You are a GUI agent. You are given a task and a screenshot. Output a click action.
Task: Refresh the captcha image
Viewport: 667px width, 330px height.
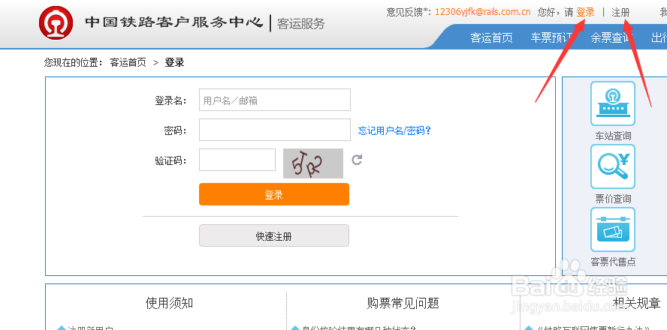[x=357, y=160]
